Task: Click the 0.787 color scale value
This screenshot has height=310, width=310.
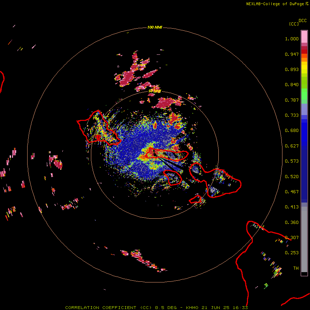Action: [292, 100]
